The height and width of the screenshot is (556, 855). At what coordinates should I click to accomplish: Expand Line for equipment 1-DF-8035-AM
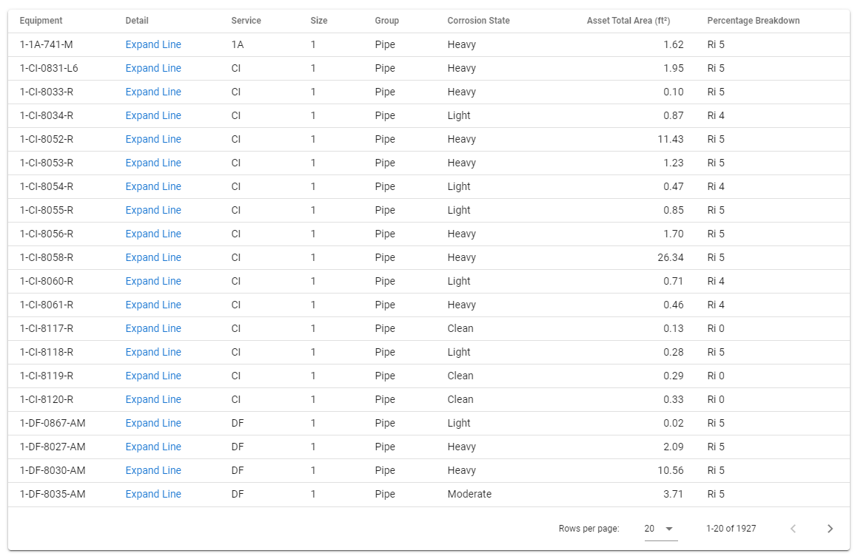153,494
